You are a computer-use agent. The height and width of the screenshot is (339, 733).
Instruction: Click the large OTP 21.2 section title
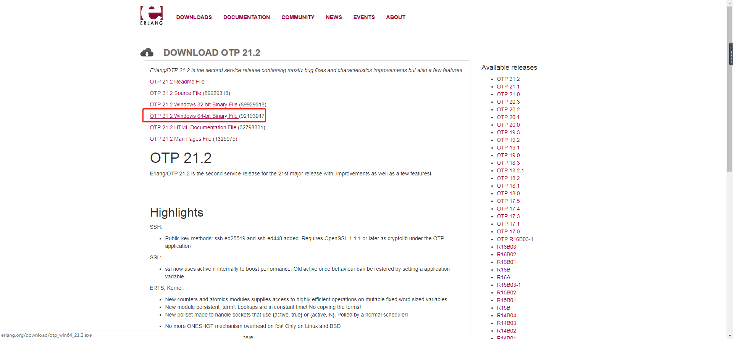click(x=181, y=158)
